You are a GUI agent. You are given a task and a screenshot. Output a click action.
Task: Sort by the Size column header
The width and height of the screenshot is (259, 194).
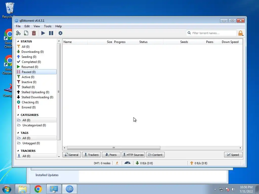coord(100,42)
